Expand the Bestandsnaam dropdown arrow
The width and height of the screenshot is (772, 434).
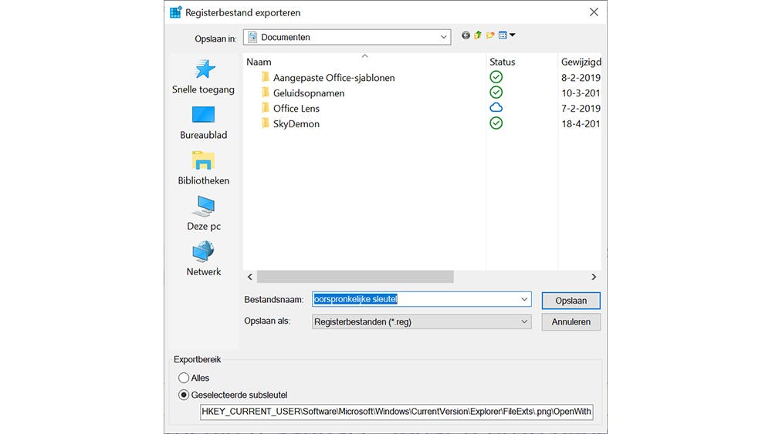524,299
